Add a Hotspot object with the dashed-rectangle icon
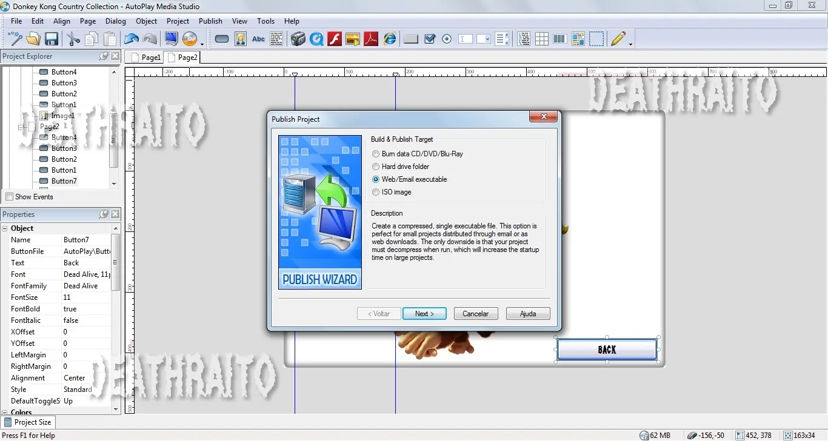 point(596,39)
